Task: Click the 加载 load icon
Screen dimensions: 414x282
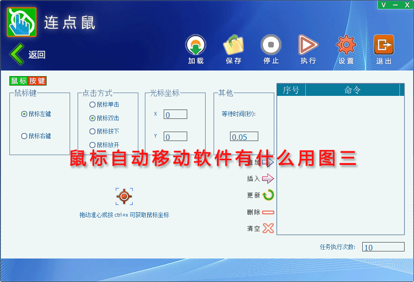Action: click(196, 45)
